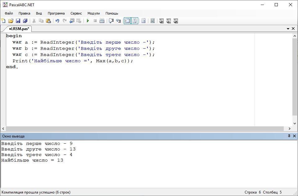This screenshot has height=196, width=298.
Task: Run the program with the green arrow
Action: [x=88, y=21]
